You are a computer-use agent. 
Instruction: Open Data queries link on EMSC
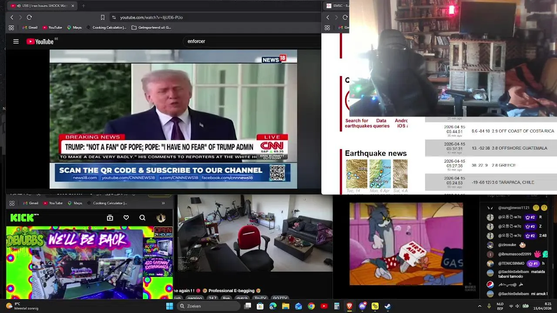pyautogui.click(x=381, y=123)
